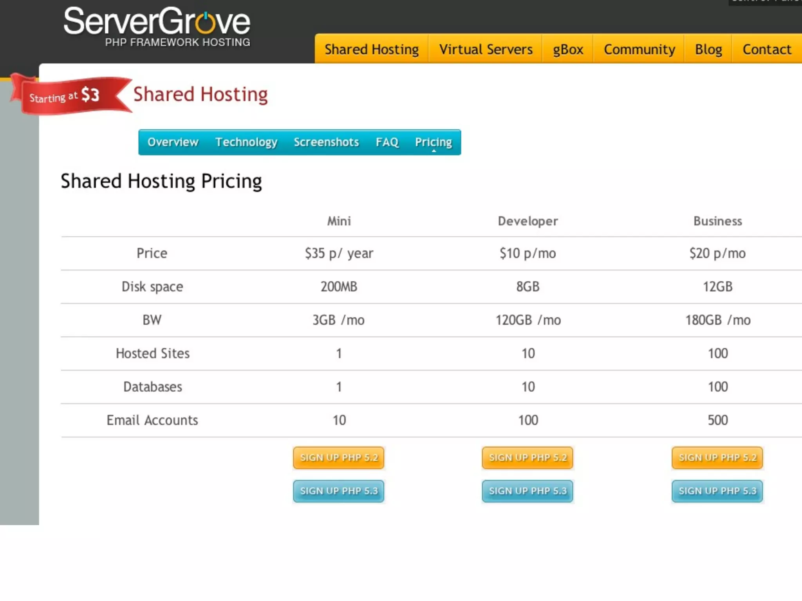Sign up Mini plan PHP 5.2

point(339,457)
